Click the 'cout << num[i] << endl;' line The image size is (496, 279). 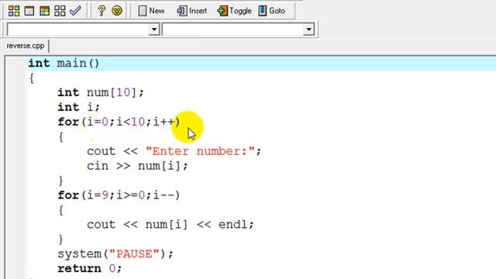(170, 224)
